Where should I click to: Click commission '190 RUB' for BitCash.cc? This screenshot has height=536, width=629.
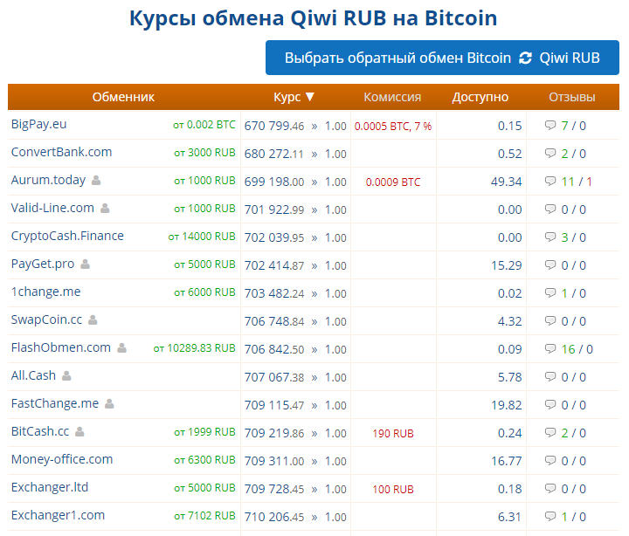(x=393, y=434)
